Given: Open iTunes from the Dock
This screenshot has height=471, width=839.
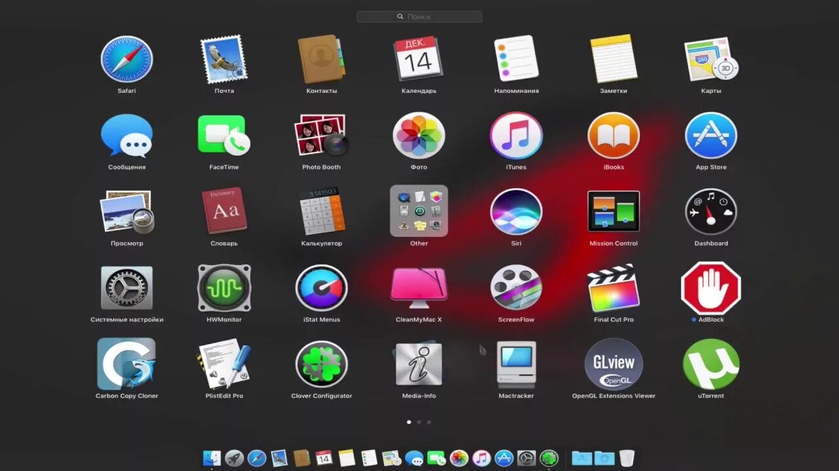Looking at the screenshot, I should point(481,458).
